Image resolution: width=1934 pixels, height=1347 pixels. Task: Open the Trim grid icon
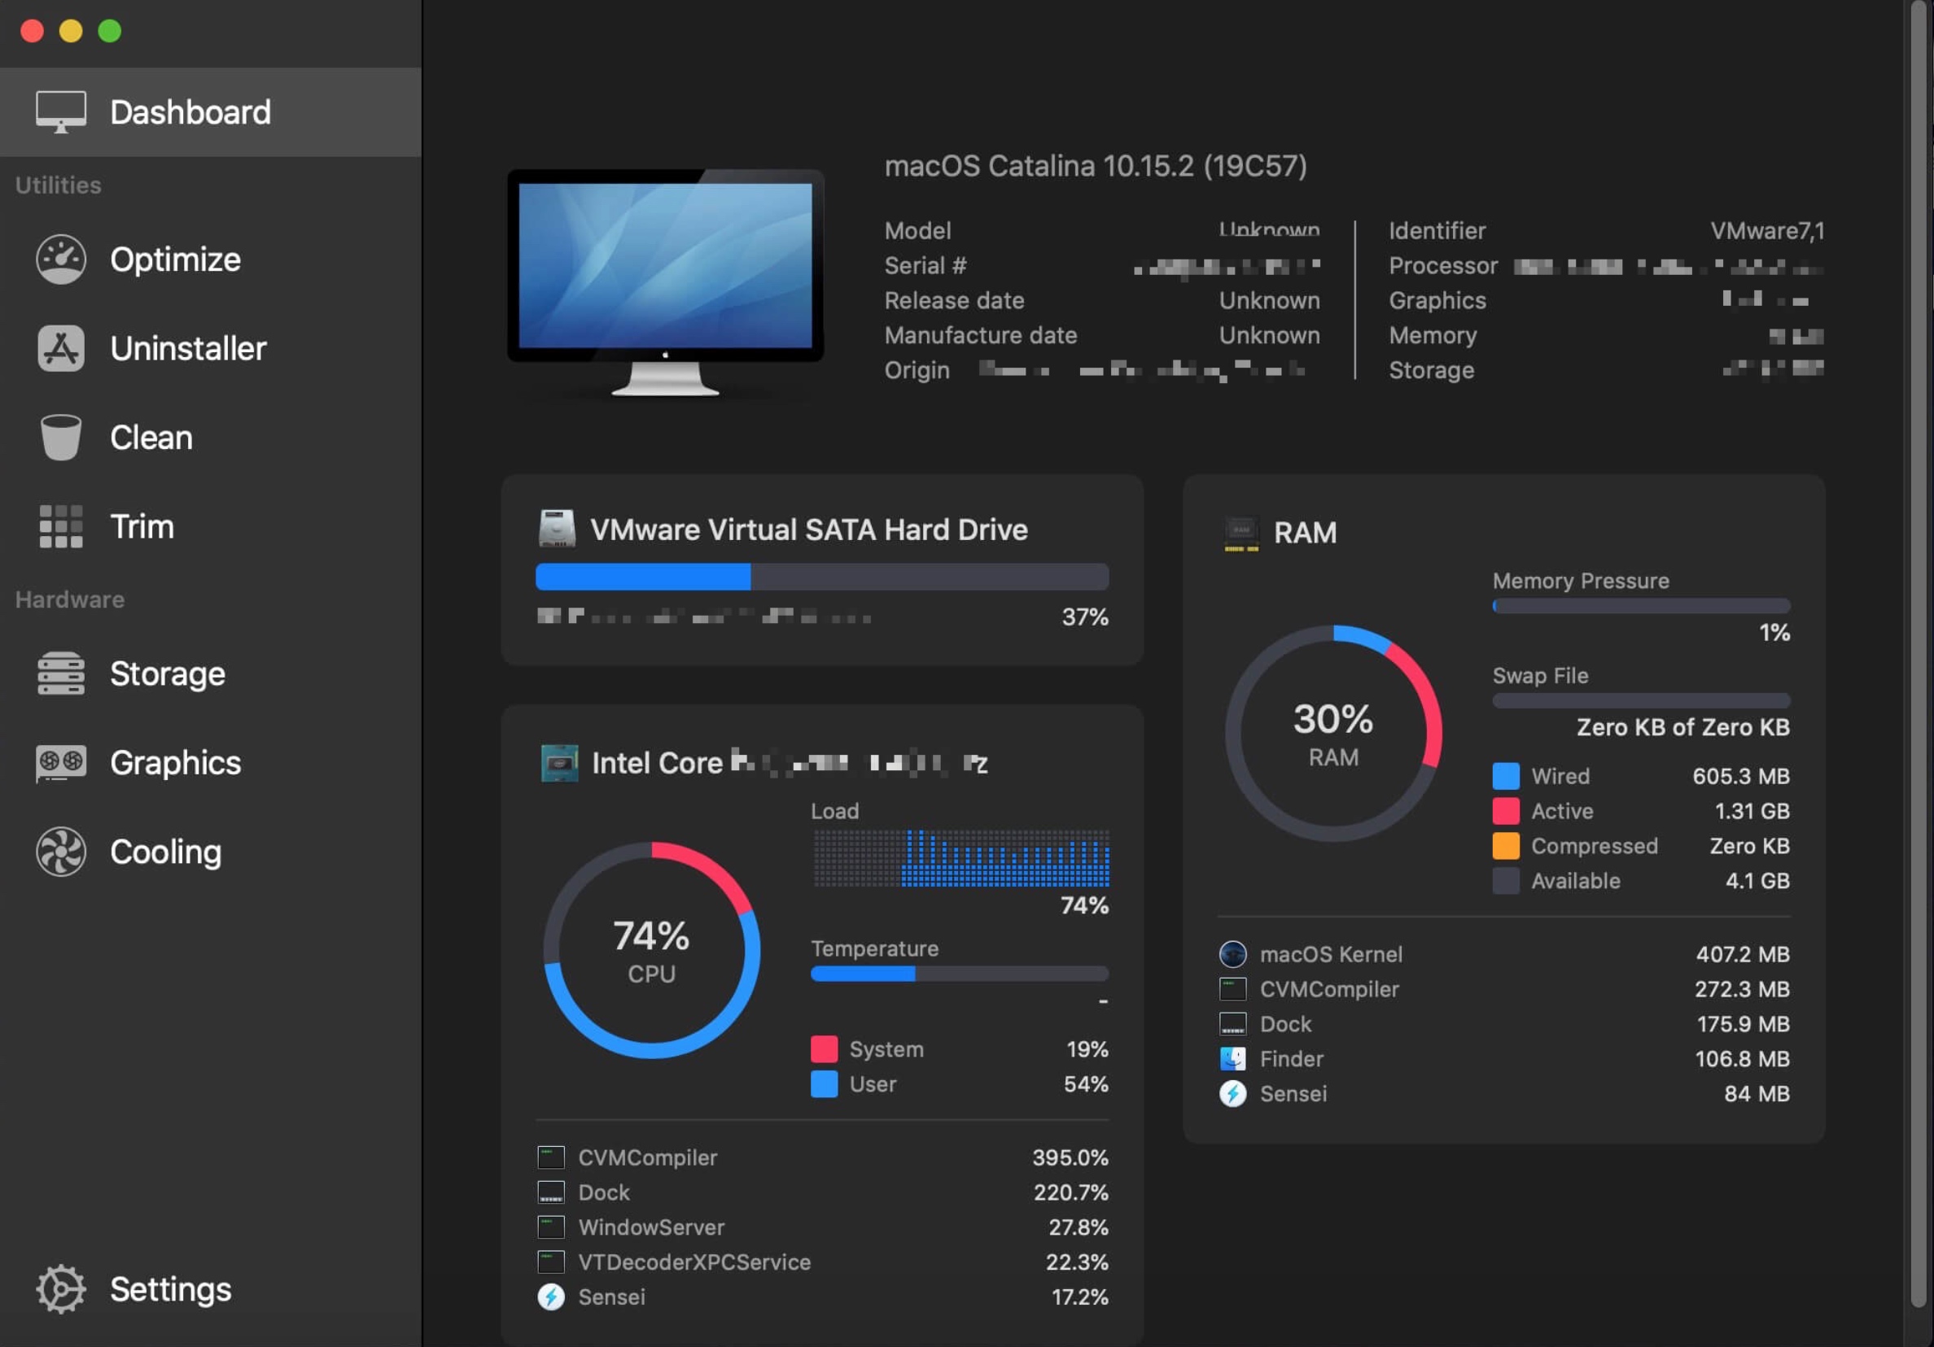click(61, 526)
